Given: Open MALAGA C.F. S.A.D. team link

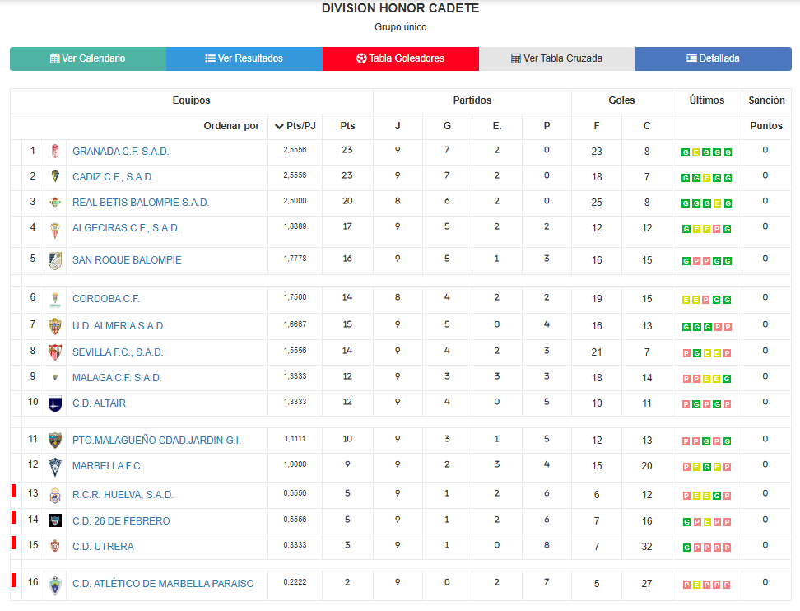Looking at the screenshot, I should [117, 378].
